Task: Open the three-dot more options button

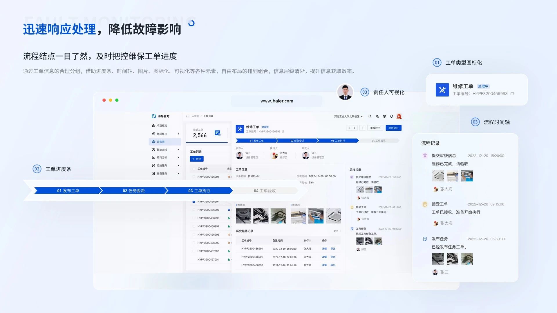Action: 362,128
